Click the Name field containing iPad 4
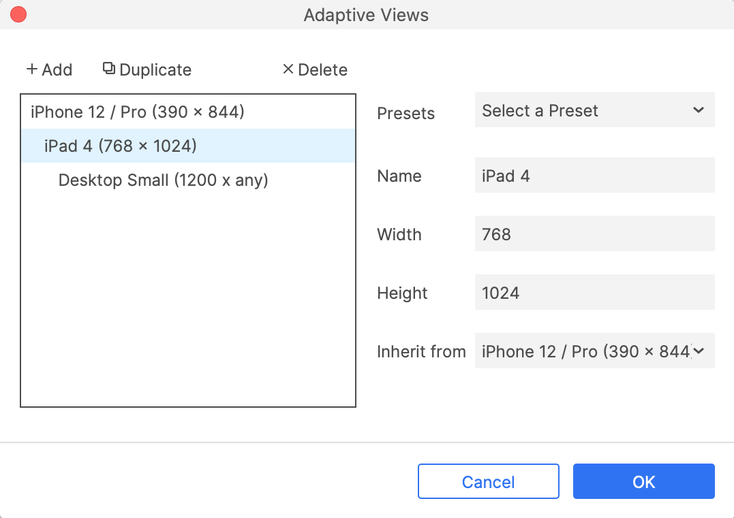Screen dimensions: 734x518 [594, 176]
